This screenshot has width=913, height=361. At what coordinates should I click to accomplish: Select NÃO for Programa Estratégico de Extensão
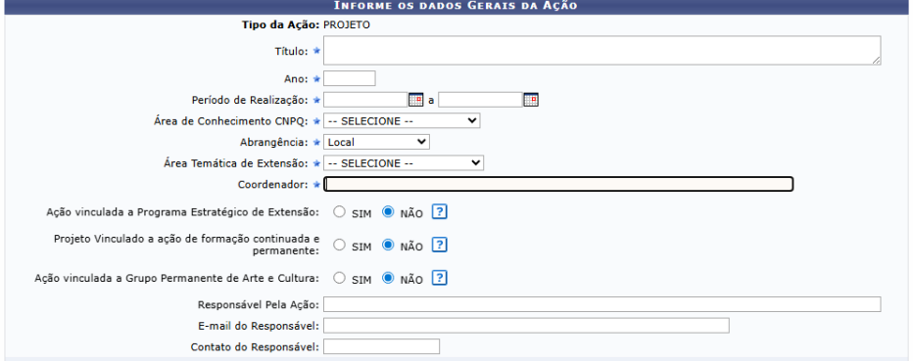(x=388, y=212)
